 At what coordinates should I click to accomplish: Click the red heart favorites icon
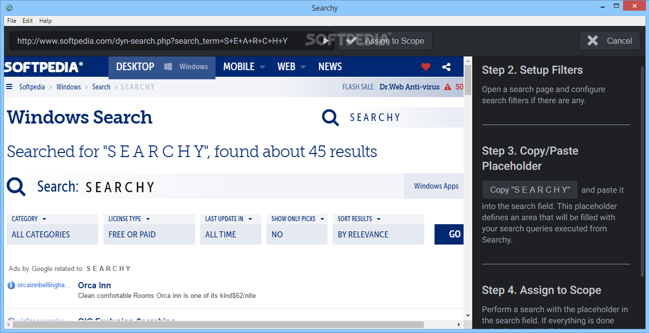pos(426,67)
